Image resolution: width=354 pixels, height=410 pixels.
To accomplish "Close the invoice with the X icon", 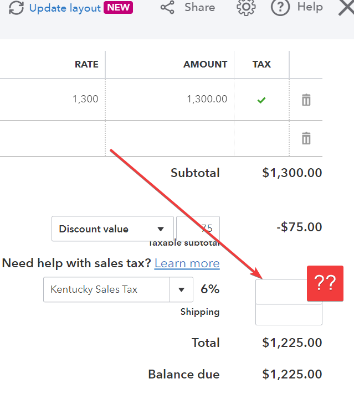I will click(346, 7).
